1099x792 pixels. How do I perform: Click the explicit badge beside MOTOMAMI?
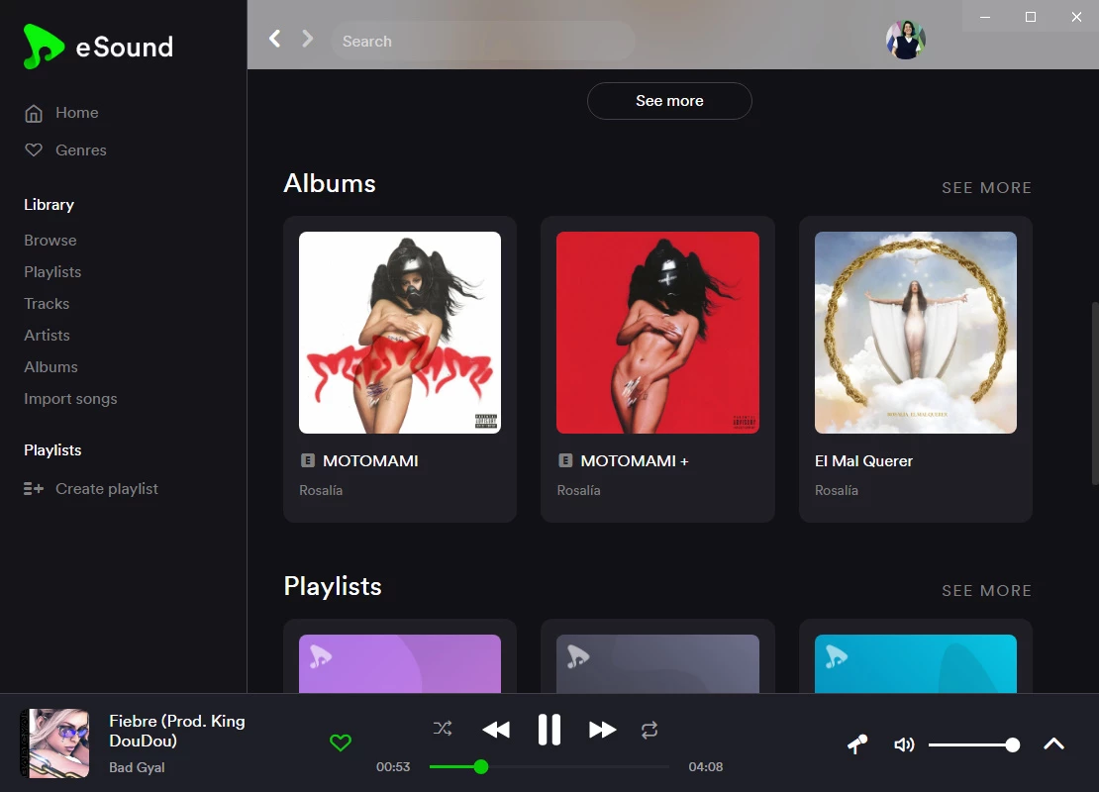[x=308, y=460]
